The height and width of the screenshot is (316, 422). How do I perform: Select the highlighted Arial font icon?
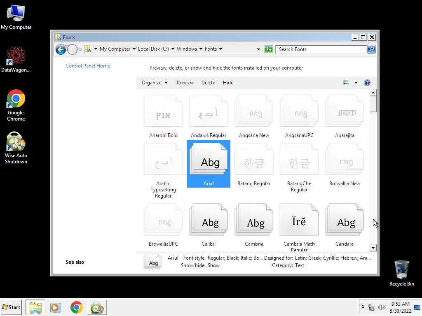click(x=208, y=159)
